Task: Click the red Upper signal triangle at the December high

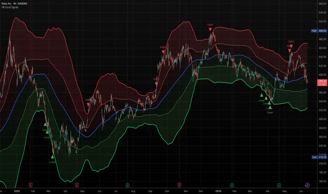Action: coord(210,30)
